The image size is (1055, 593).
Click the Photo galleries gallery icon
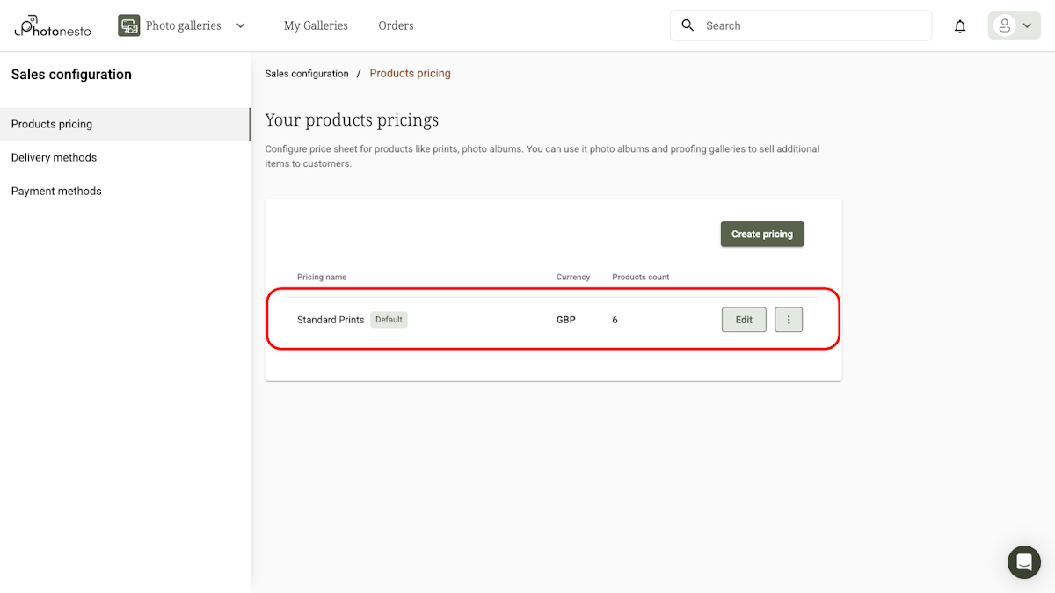click(x=128, y=25)
